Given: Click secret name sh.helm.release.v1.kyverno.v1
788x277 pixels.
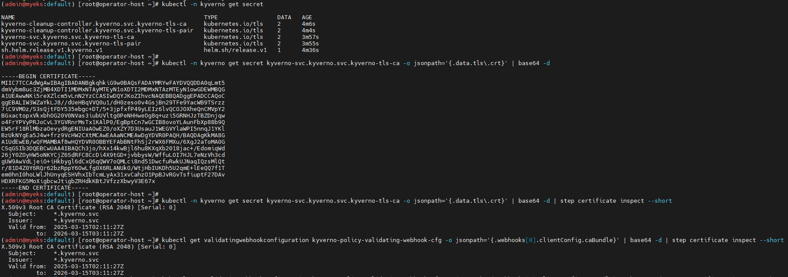Looking at the screenshot, I should [52, 50].
